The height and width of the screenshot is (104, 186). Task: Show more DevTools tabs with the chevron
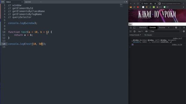pos(169,28)
